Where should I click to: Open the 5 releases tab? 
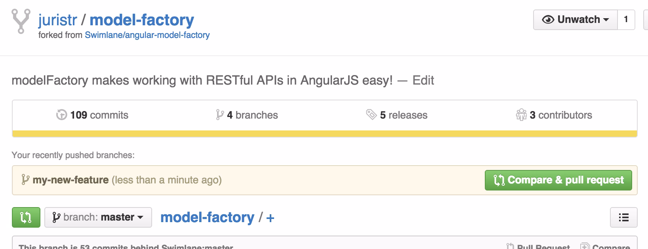pos(403,115)
